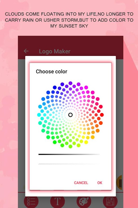
Task: Pick the dark blue dot at upper left of wheel
Action: tap(55, 87)
